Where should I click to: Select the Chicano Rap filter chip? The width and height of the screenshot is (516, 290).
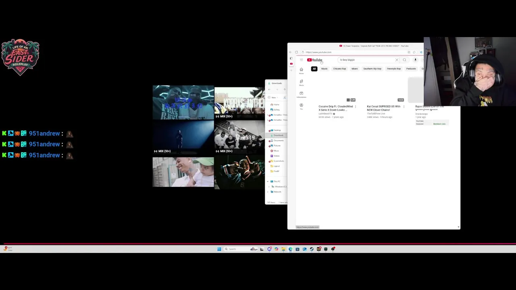(x=339, y=69)
